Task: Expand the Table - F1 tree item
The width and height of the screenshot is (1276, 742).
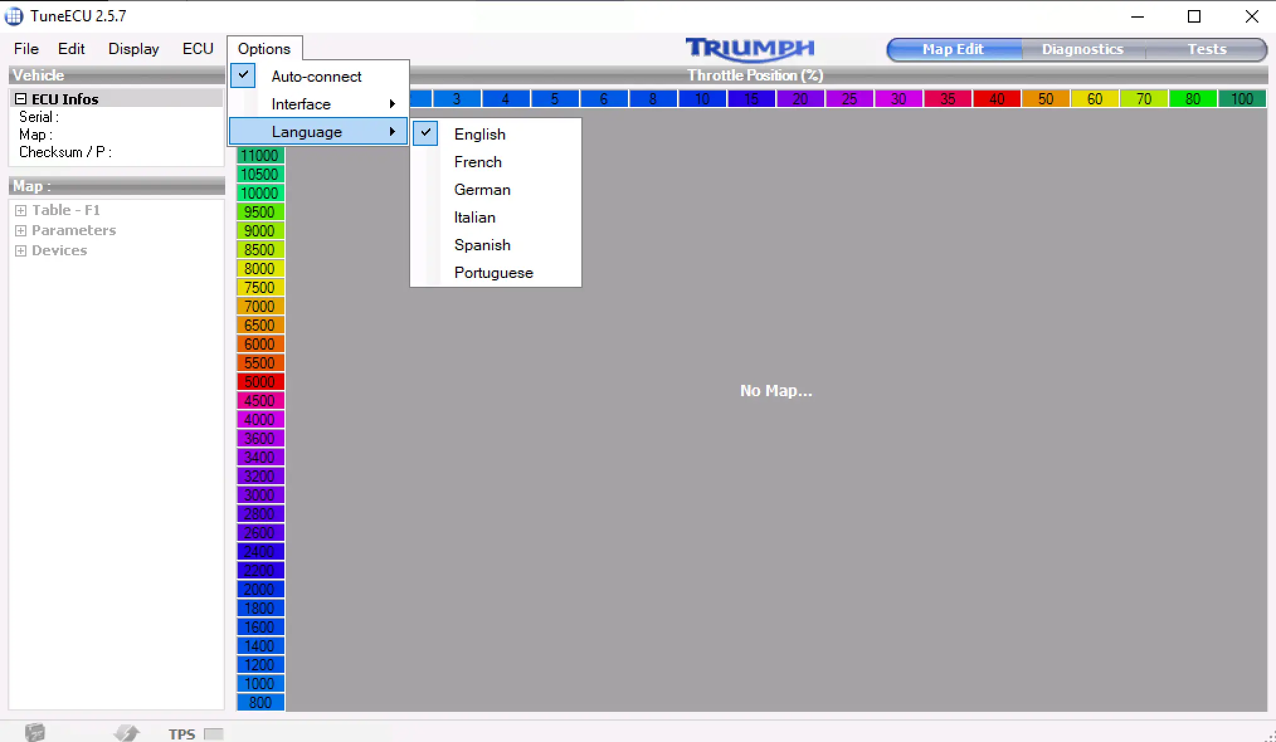Action: [x=20, y=209]
